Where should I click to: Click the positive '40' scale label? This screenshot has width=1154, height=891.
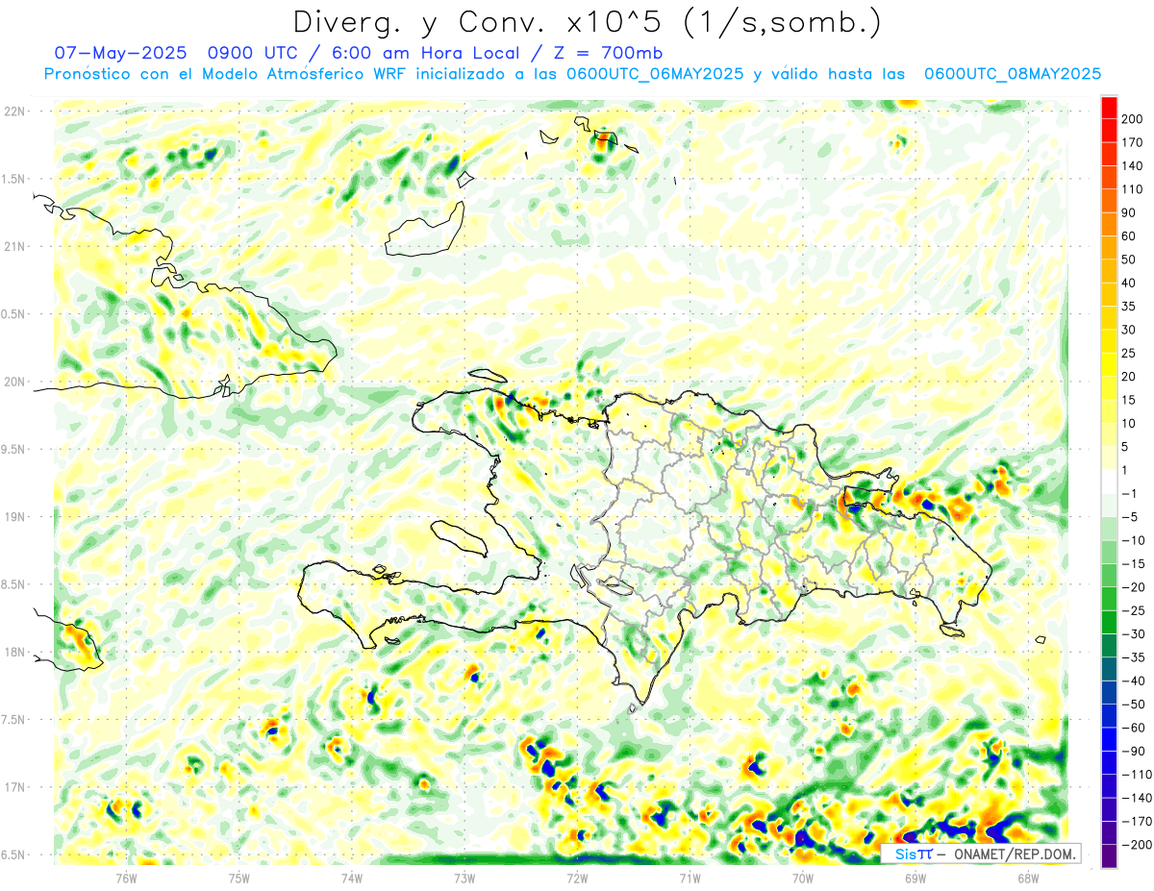point(1129,283)
